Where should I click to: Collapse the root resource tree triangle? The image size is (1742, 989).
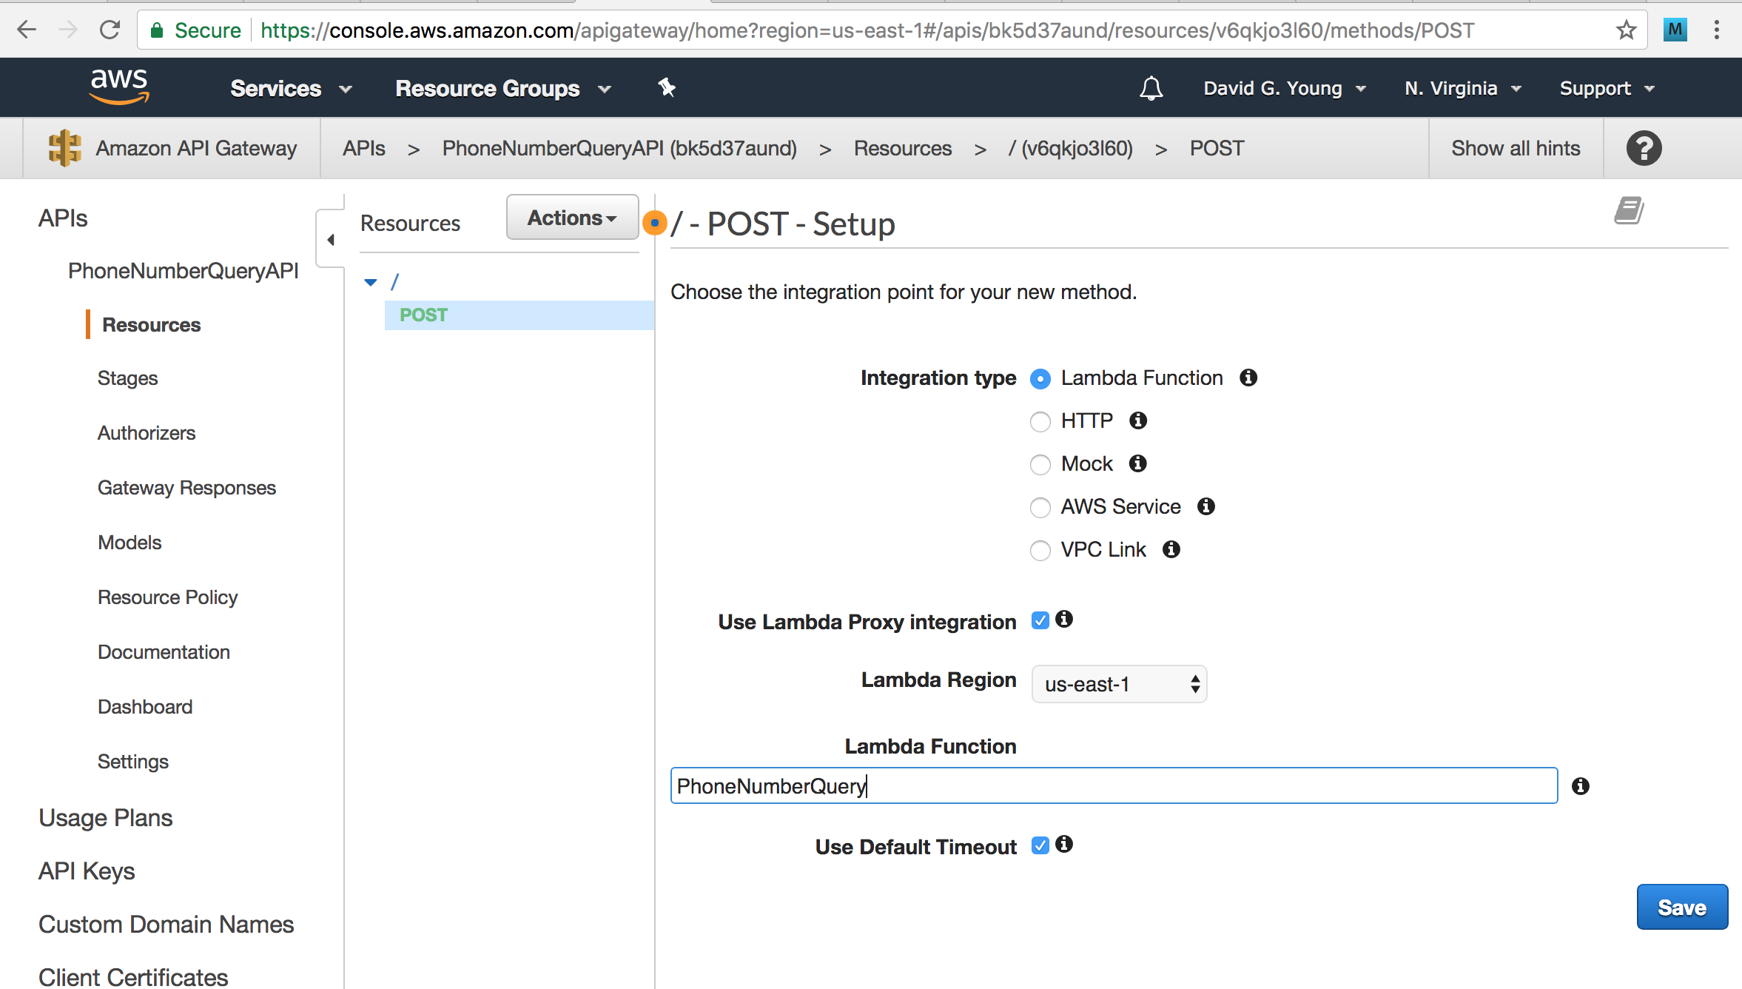click(x=371, y=282)
